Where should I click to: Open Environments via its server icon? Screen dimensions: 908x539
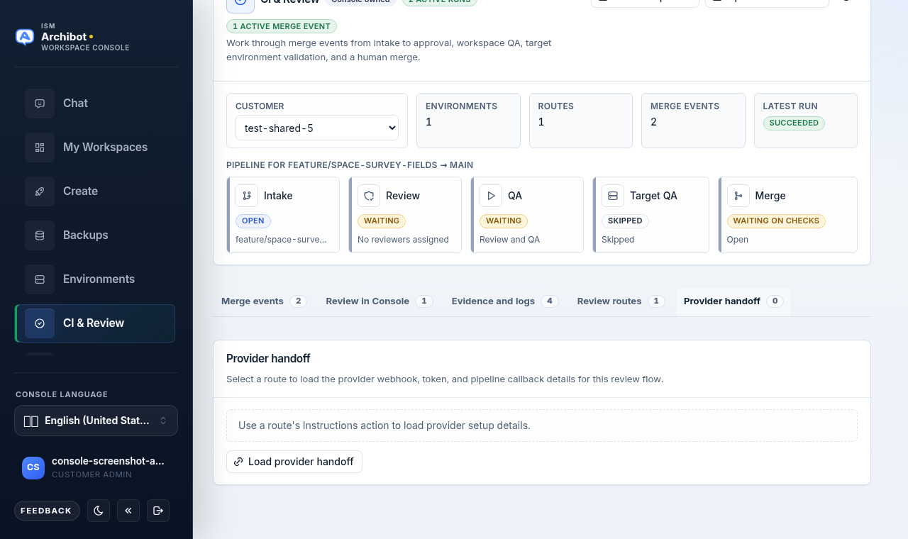(x=40, y=279)
